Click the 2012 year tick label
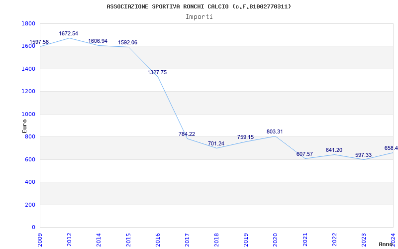The width and height of the screenshot is (398, 249). coord(69,240)
